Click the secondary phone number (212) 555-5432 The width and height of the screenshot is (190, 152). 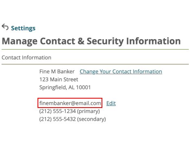tap(57, 119)
